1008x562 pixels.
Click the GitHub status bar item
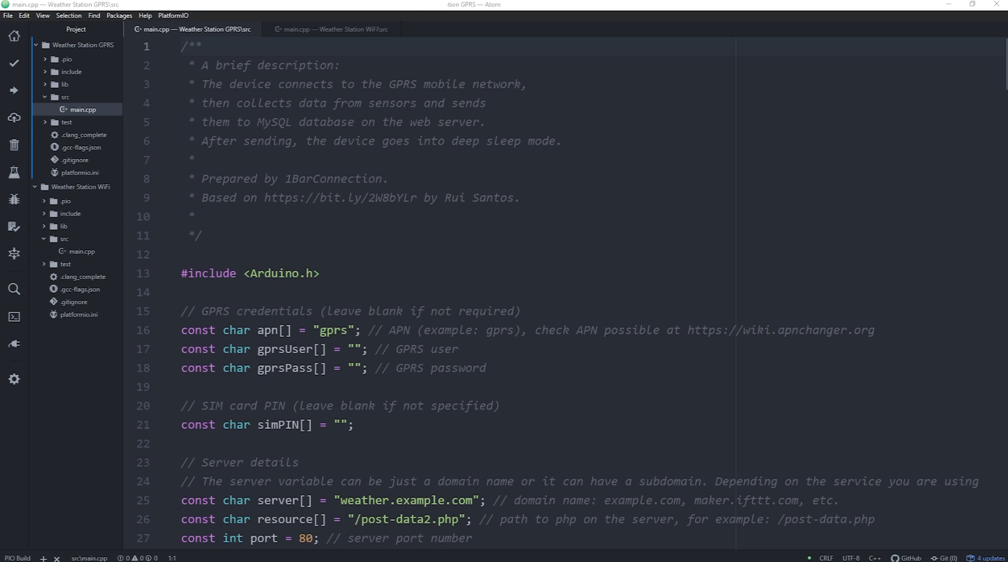906,558
